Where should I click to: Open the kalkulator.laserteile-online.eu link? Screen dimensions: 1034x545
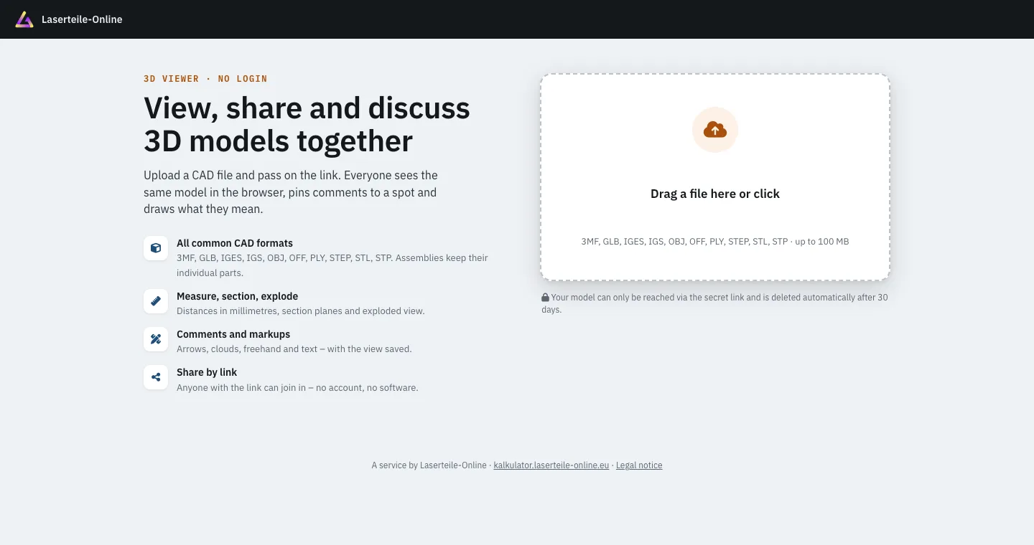tap(551, 465)
